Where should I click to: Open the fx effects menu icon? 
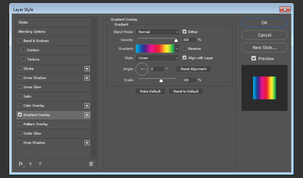click(21, 164)
